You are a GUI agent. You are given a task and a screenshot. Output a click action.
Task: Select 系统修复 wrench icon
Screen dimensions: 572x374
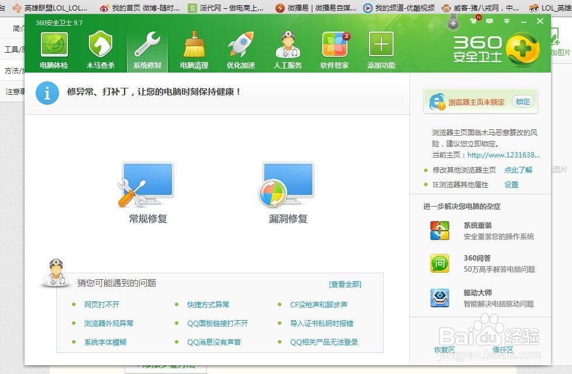147,44
